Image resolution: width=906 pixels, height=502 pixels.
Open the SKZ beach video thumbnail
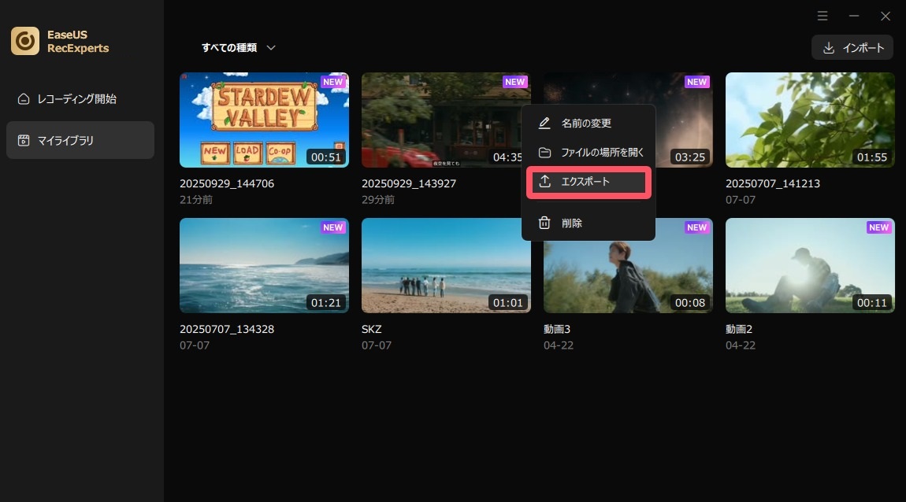(446, 265)
